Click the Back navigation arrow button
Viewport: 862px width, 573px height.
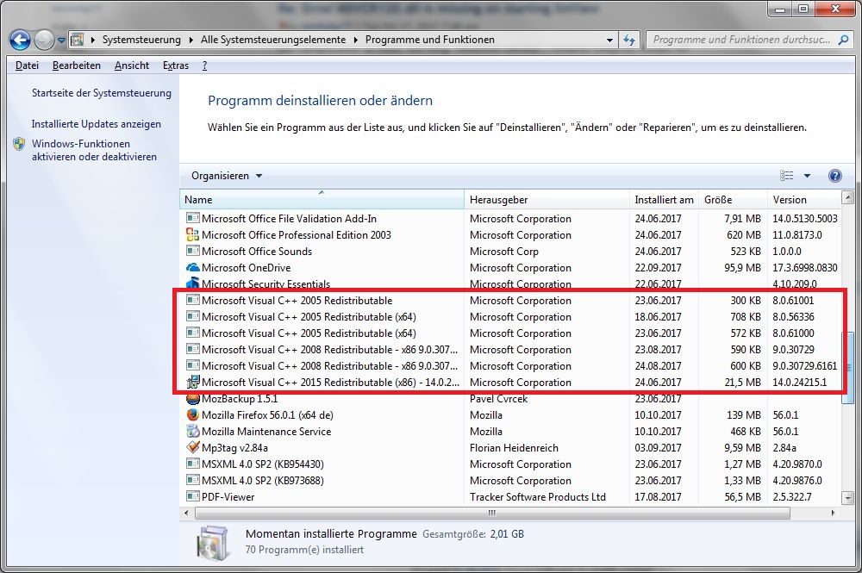click(20, 40)
